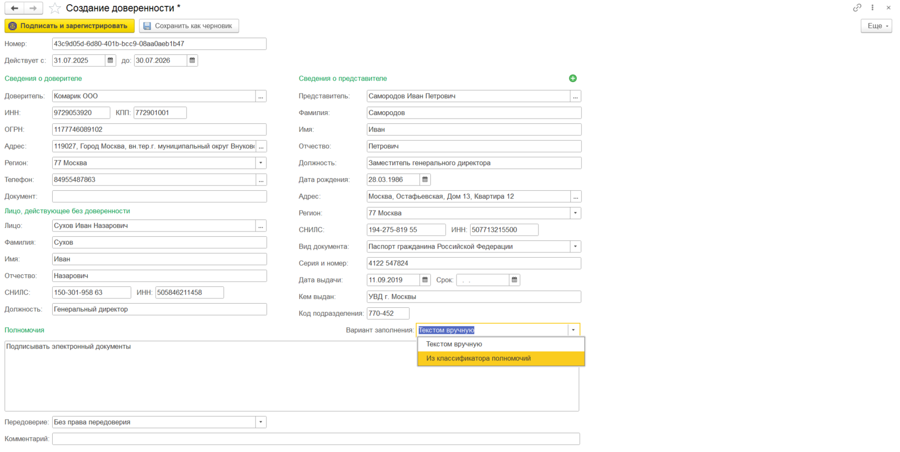Expand представитель 'Регион' dropdown
Screen dimensions: 900x452
(x=576, y=213)
